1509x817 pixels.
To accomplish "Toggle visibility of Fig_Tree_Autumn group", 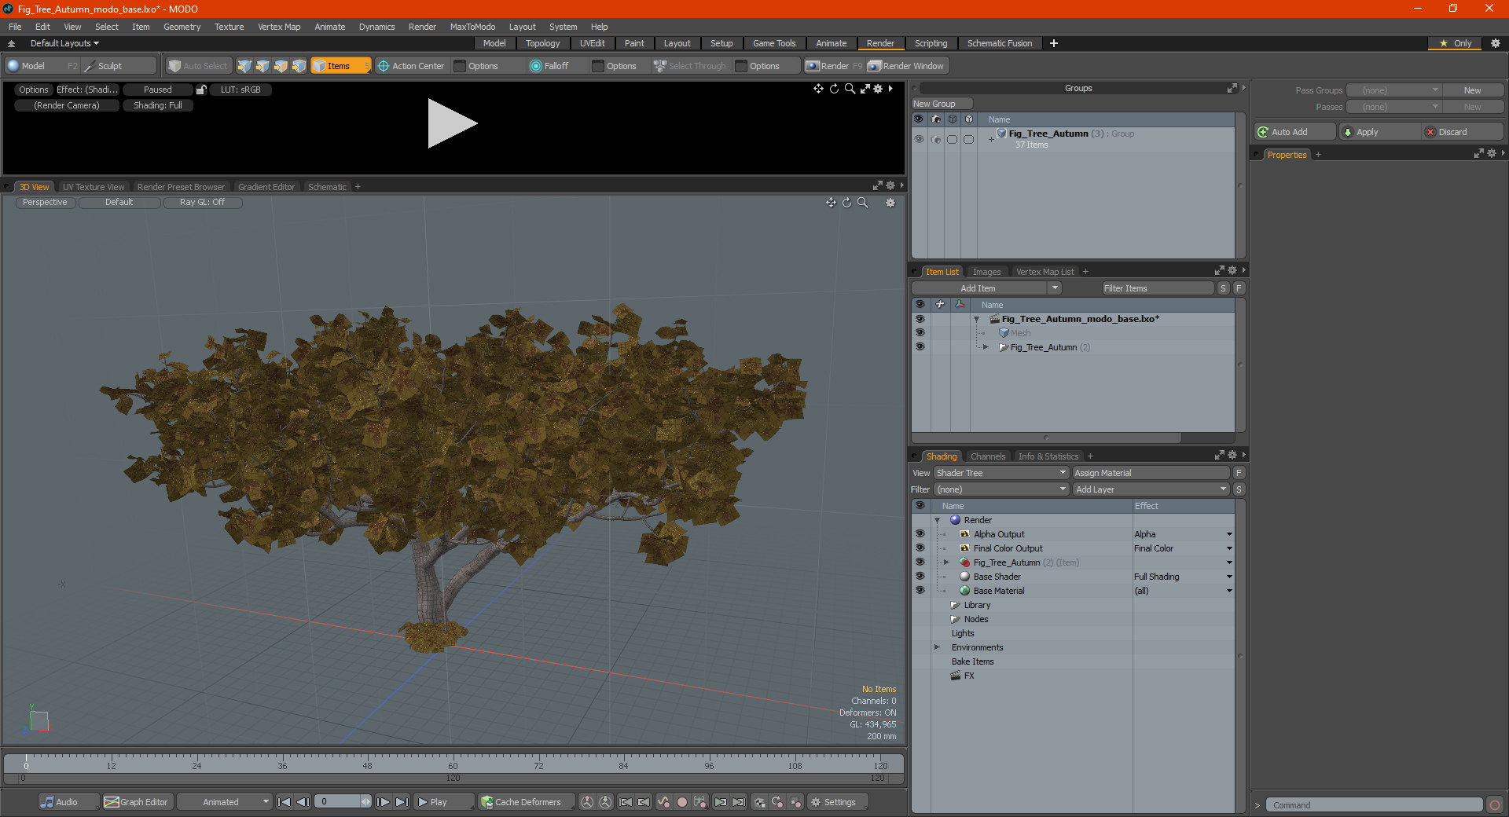I will pos(919,139).
